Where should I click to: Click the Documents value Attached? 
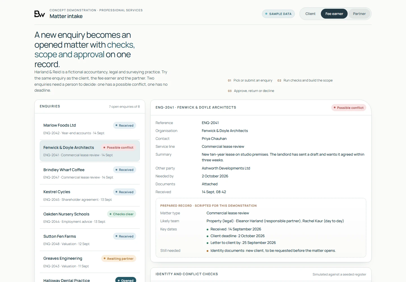point(210,184)
